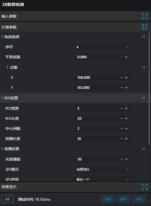This screenshot has height=206, width=151.
Task: Increase Y value with the plus icon
Action: click(x=126, y=88)
